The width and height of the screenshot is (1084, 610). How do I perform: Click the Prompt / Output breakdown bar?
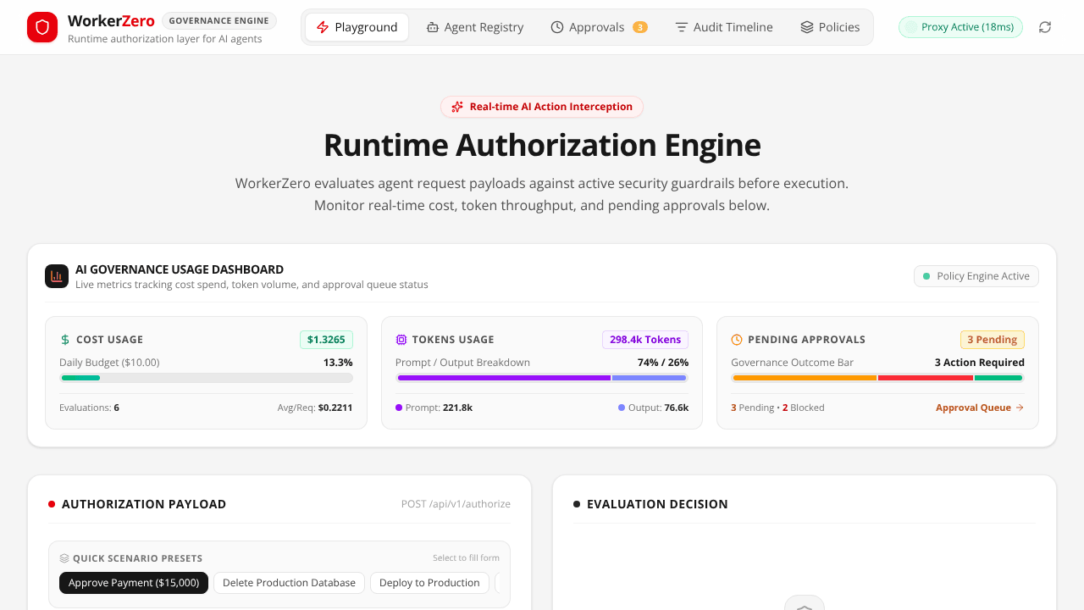tap(542, 378)
